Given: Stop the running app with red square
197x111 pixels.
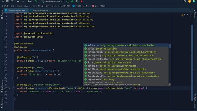Looking at the screenshot, I should pos(82,2).
